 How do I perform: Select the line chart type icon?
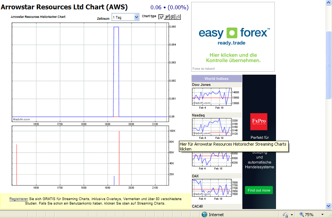pyautogui.click(x=162, y=17)
